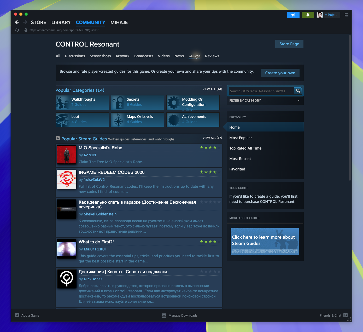Open the MIO Specialist's Robe guide thumbnail
The image size is (363, 332).
(x=67, y=155)
